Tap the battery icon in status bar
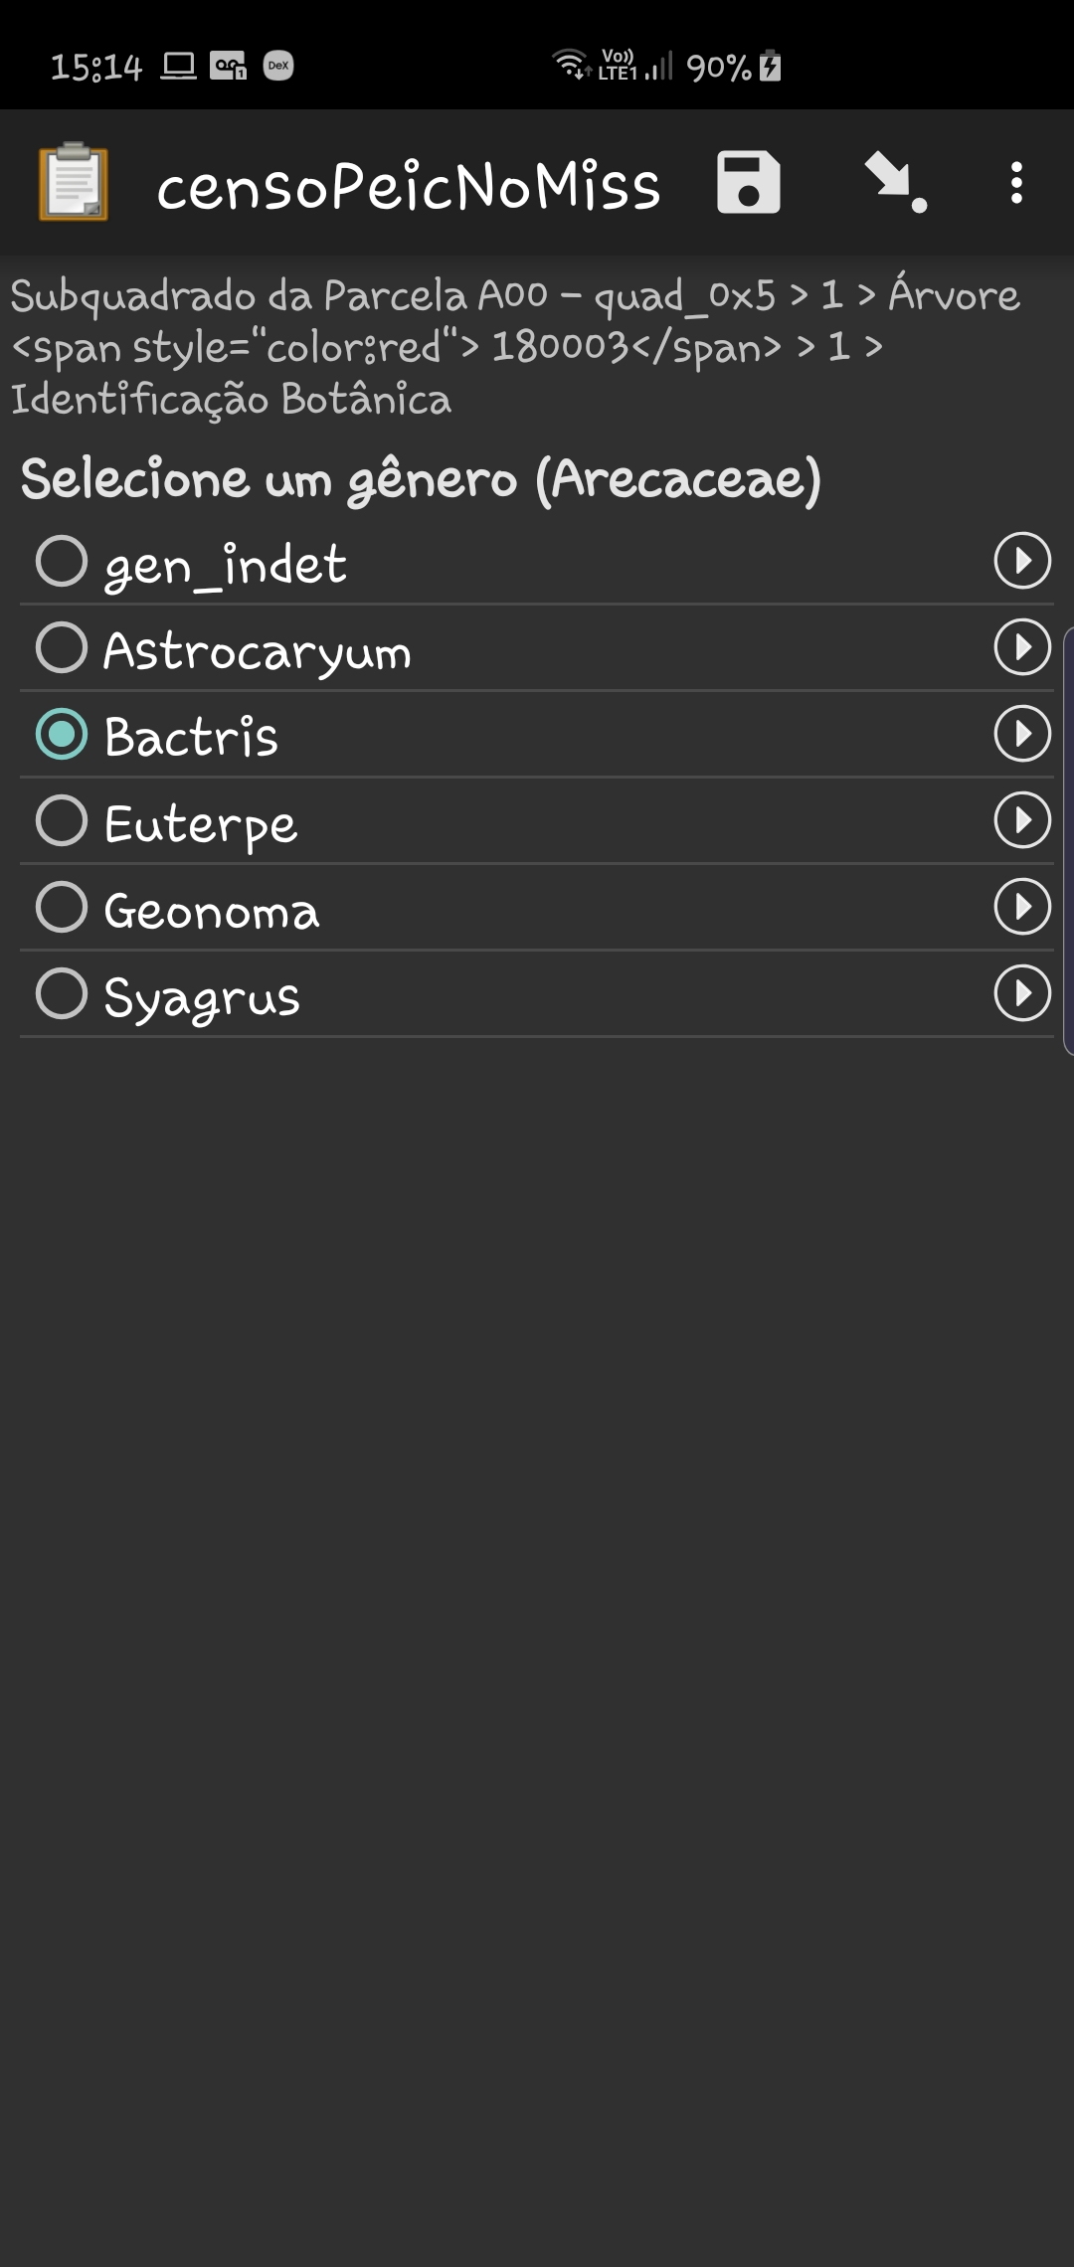This screenshot has width=1074, height=2267. [770, 66]
